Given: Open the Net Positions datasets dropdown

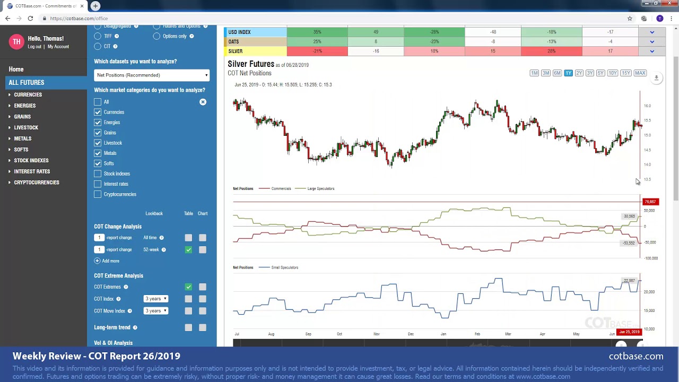Looking at the screenshot, I should pos(152,75).
